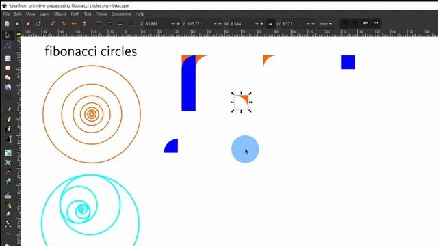Select the Star/Polygon tool
438x246 pixels.
[x=8, y=78]
